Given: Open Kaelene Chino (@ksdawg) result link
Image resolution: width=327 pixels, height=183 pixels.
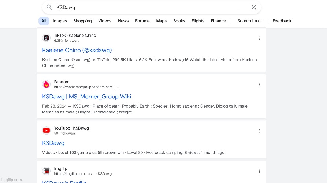Looking at the screenshot, I should point(77,50).
